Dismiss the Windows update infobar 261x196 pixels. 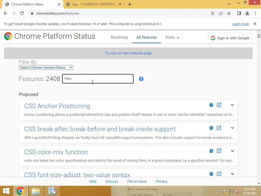(x=255, y=24)
